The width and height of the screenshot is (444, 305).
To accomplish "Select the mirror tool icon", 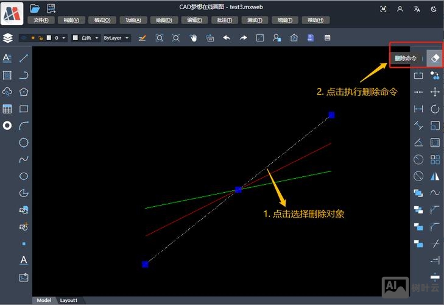I will (435, 176).
